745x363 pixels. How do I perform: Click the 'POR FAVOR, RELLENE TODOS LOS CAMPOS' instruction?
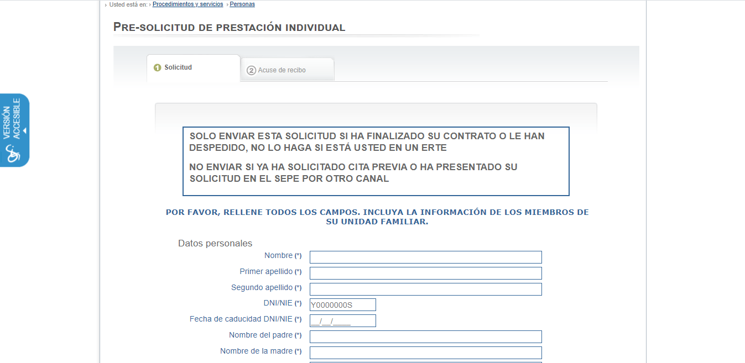(377, 217)
